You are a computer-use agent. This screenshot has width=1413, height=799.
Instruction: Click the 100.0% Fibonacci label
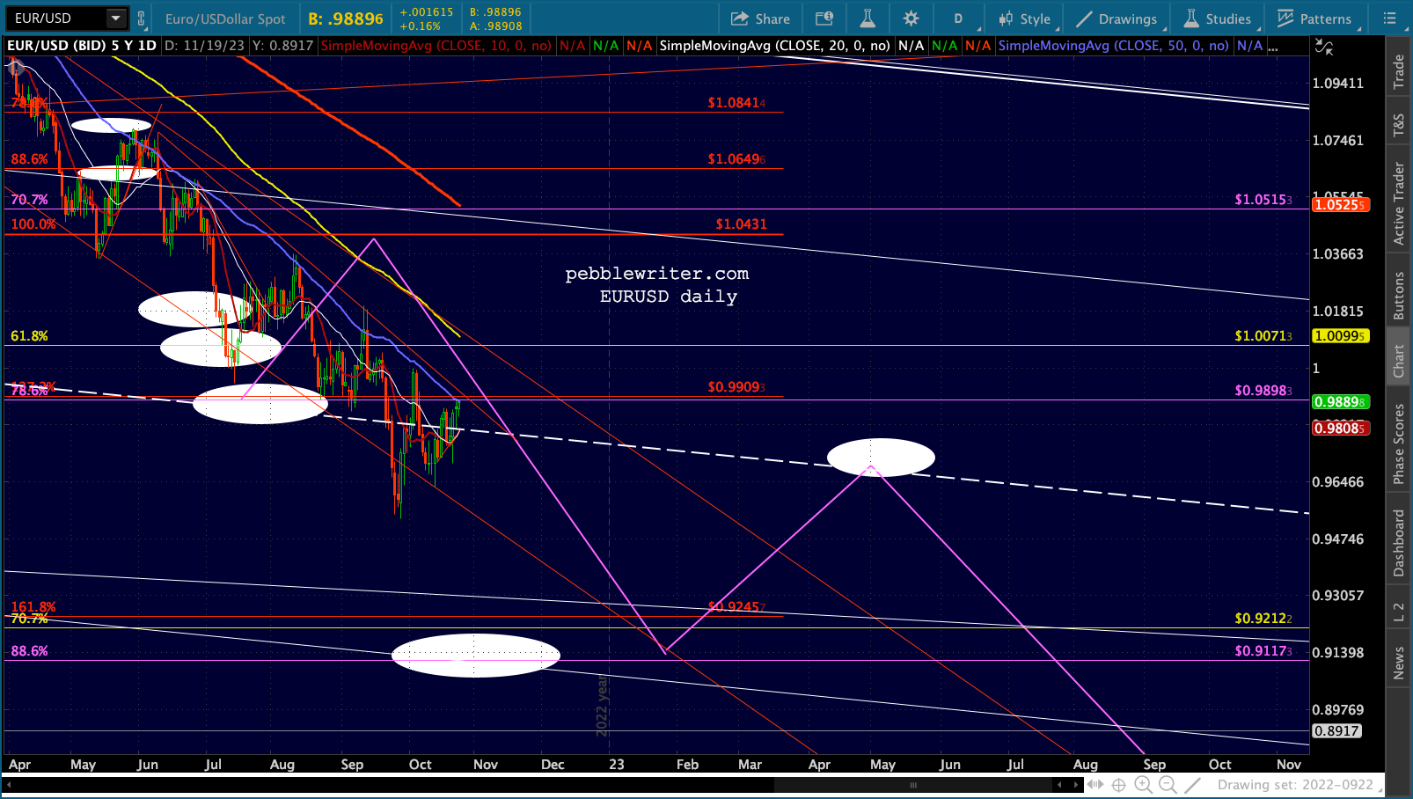(x=33, y=224)
